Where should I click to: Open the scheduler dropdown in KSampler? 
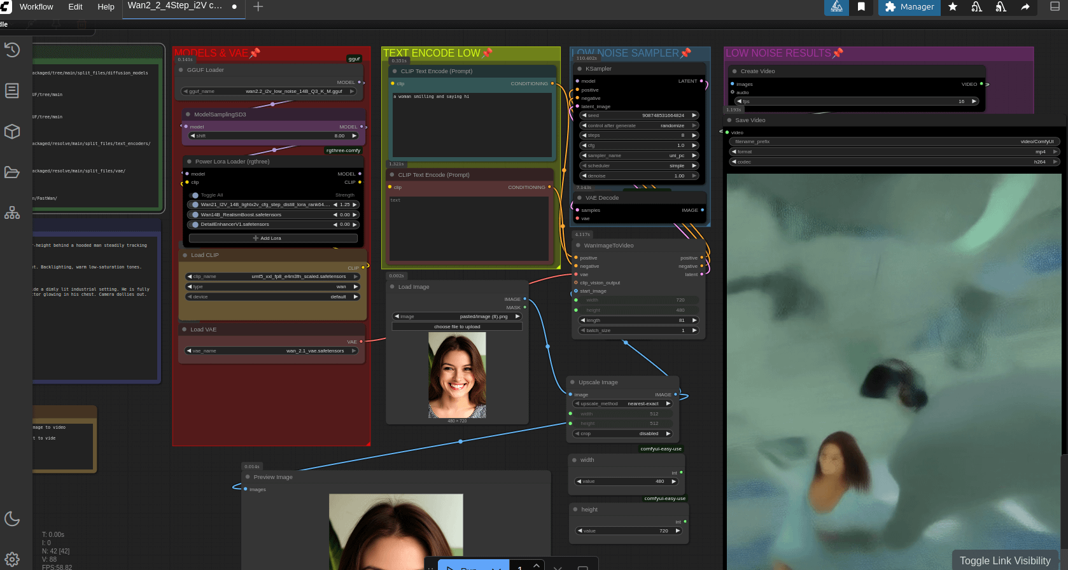coord(639,166)
